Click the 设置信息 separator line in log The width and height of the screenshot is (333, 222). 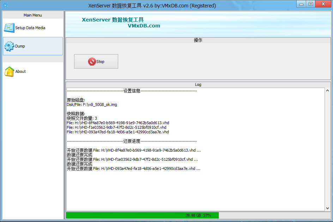[x=132, y=91]
